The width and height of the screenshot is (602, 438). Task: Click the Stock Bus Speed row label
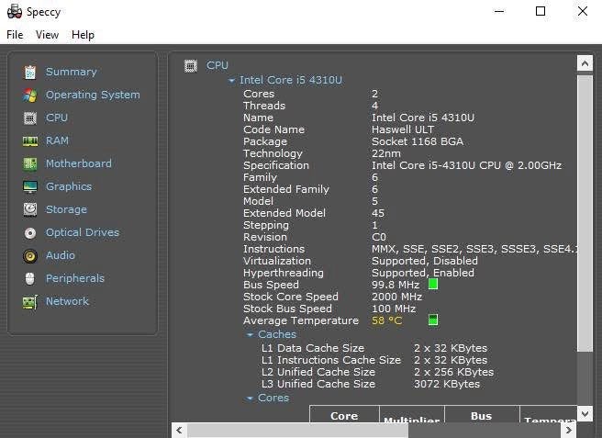click(x=287, y=309)
